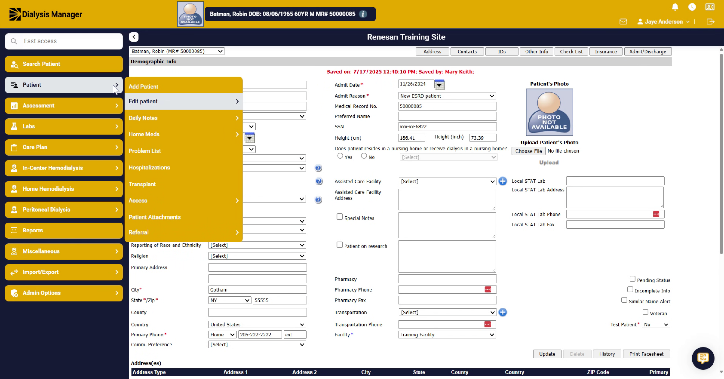Click the Update button
The width and height of the screenshot is (724, 379).
[547, 354]
